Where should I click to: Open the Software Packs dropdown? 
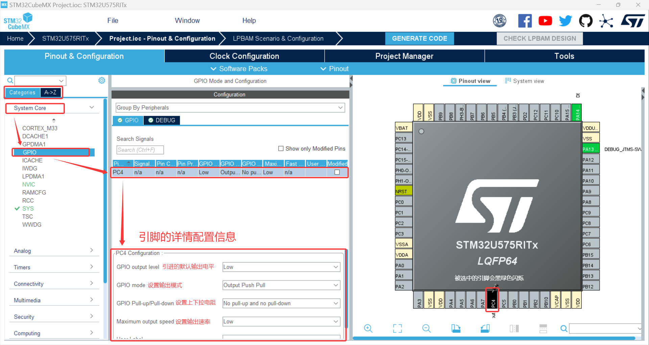pyautogui.click(x=239, y=69)
